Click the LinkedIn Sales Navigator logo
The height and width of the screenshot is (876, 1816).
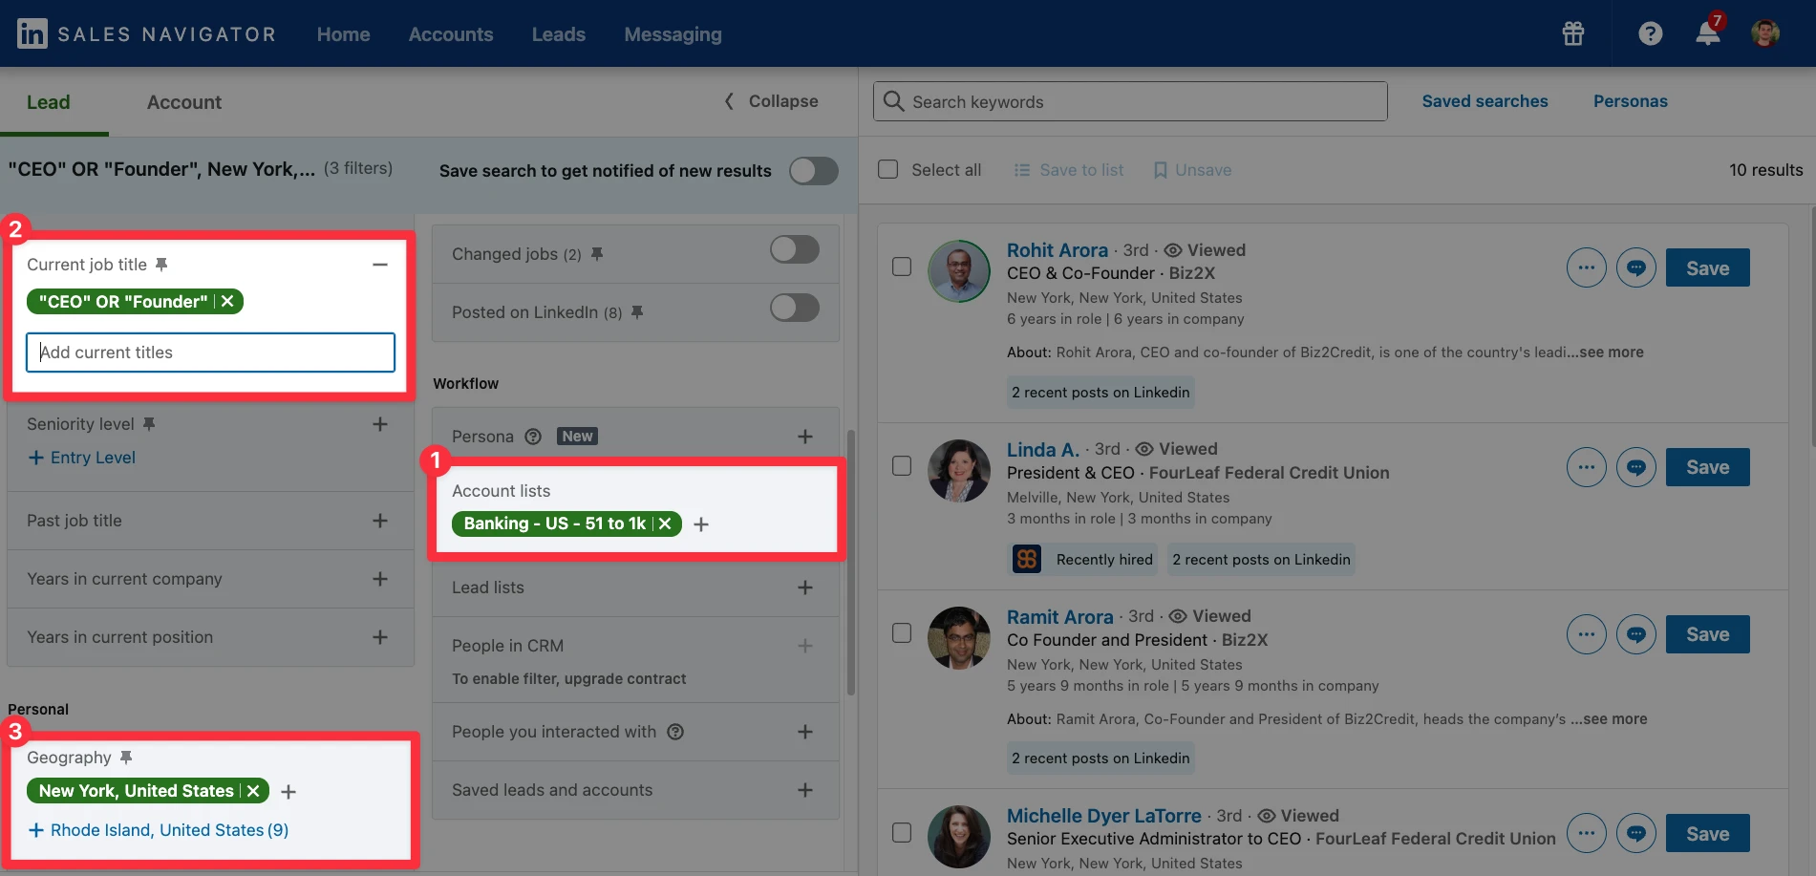pos(146,34)
